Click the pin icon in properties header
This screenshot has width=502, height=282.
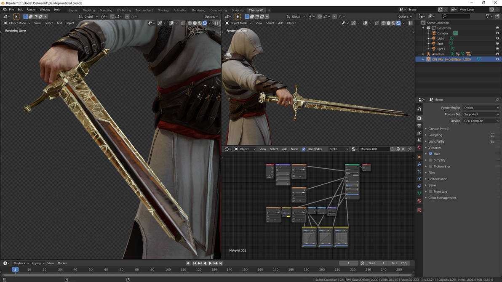[497, 100]
